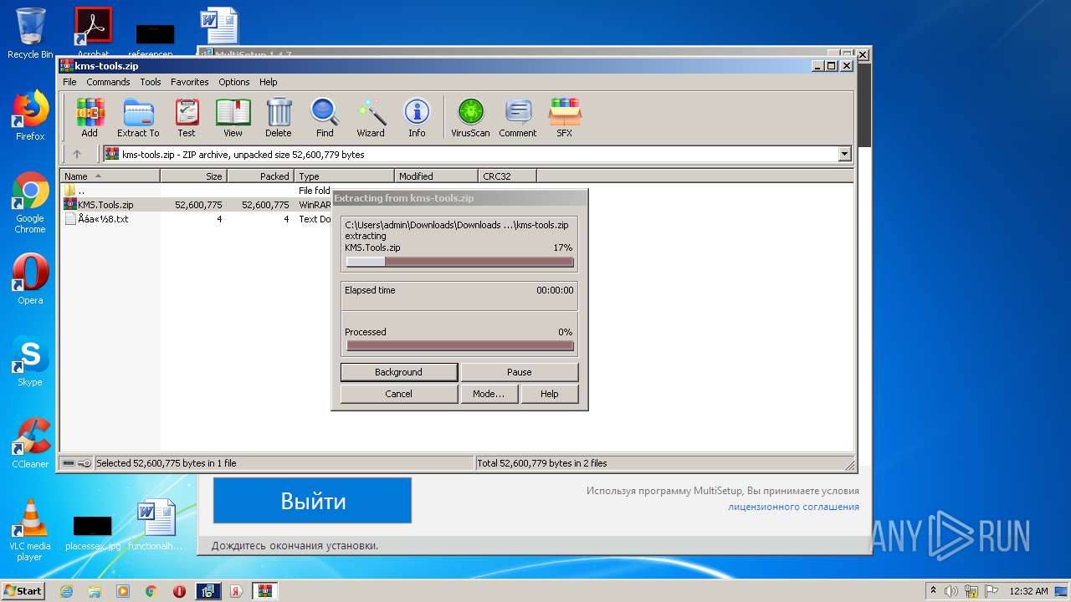This screenshot has height=602, width=1071.
Task: Open the archive Info icon
Action: point(417,117)
